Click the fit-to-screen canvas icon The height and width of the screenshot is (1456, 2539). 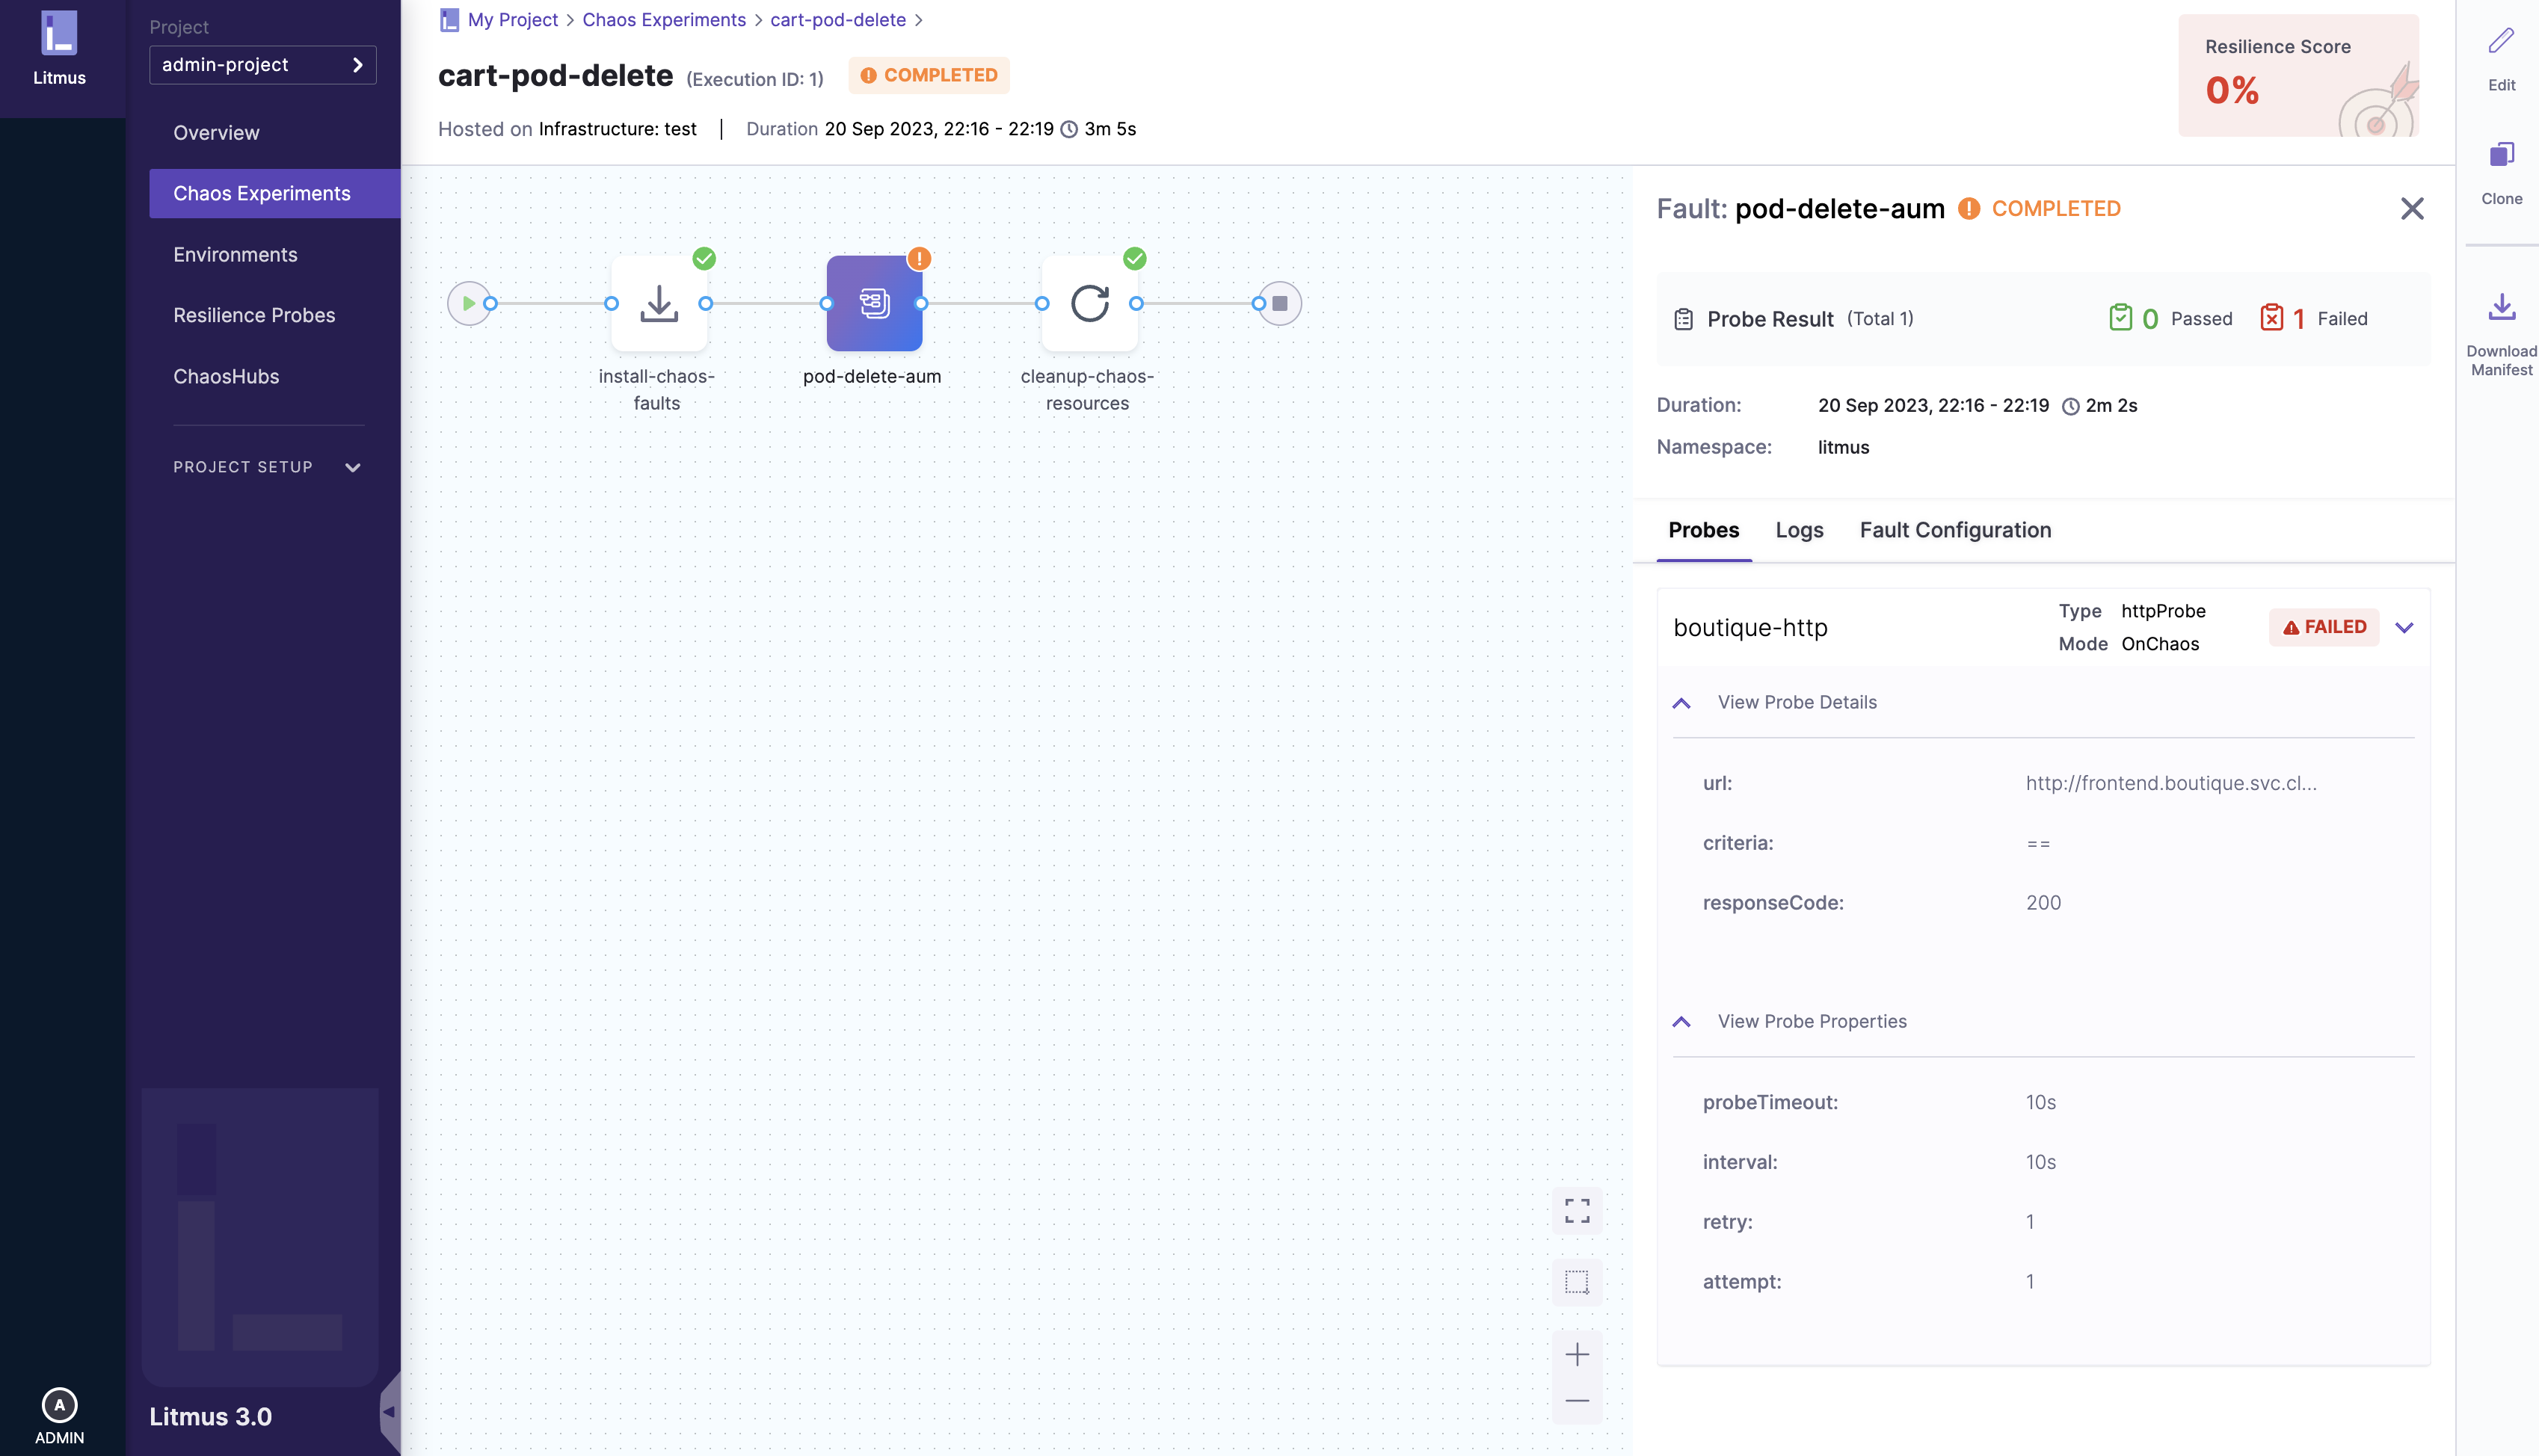click(x=1577, y=1211)
